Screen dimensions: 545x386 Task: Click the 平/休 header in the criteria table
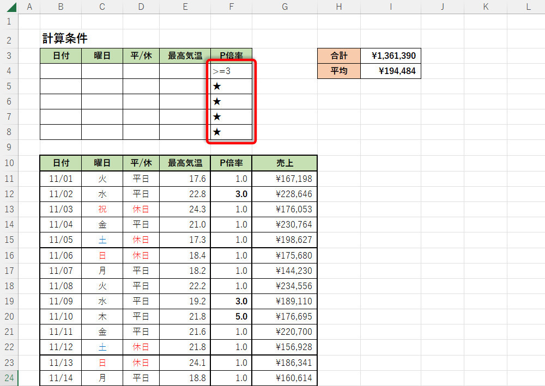[x=141, y=56]
